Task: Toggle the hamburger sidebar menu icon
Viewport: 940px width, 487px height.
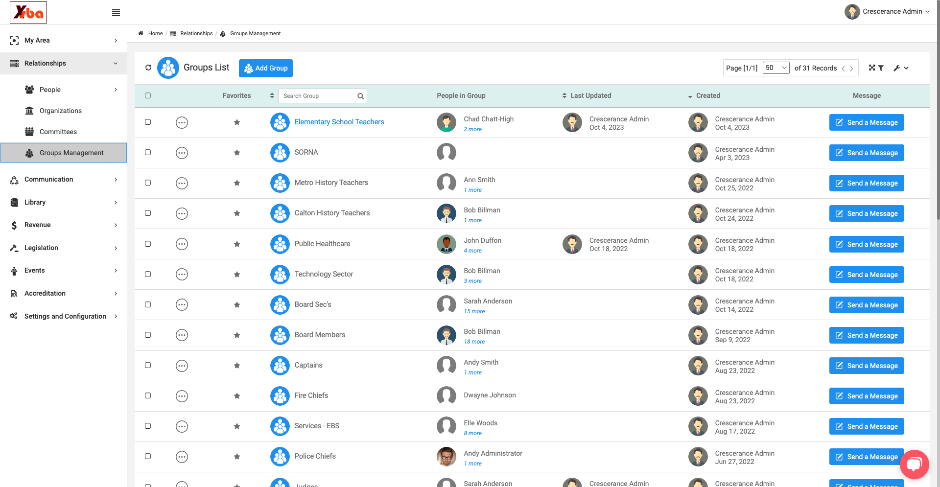Action: click(116, 13)
